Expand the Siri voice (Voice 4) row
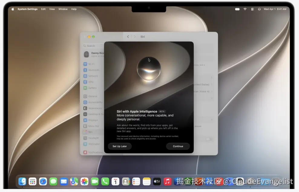Viewport: 299px width, 192px height. [x=203, y=91]
